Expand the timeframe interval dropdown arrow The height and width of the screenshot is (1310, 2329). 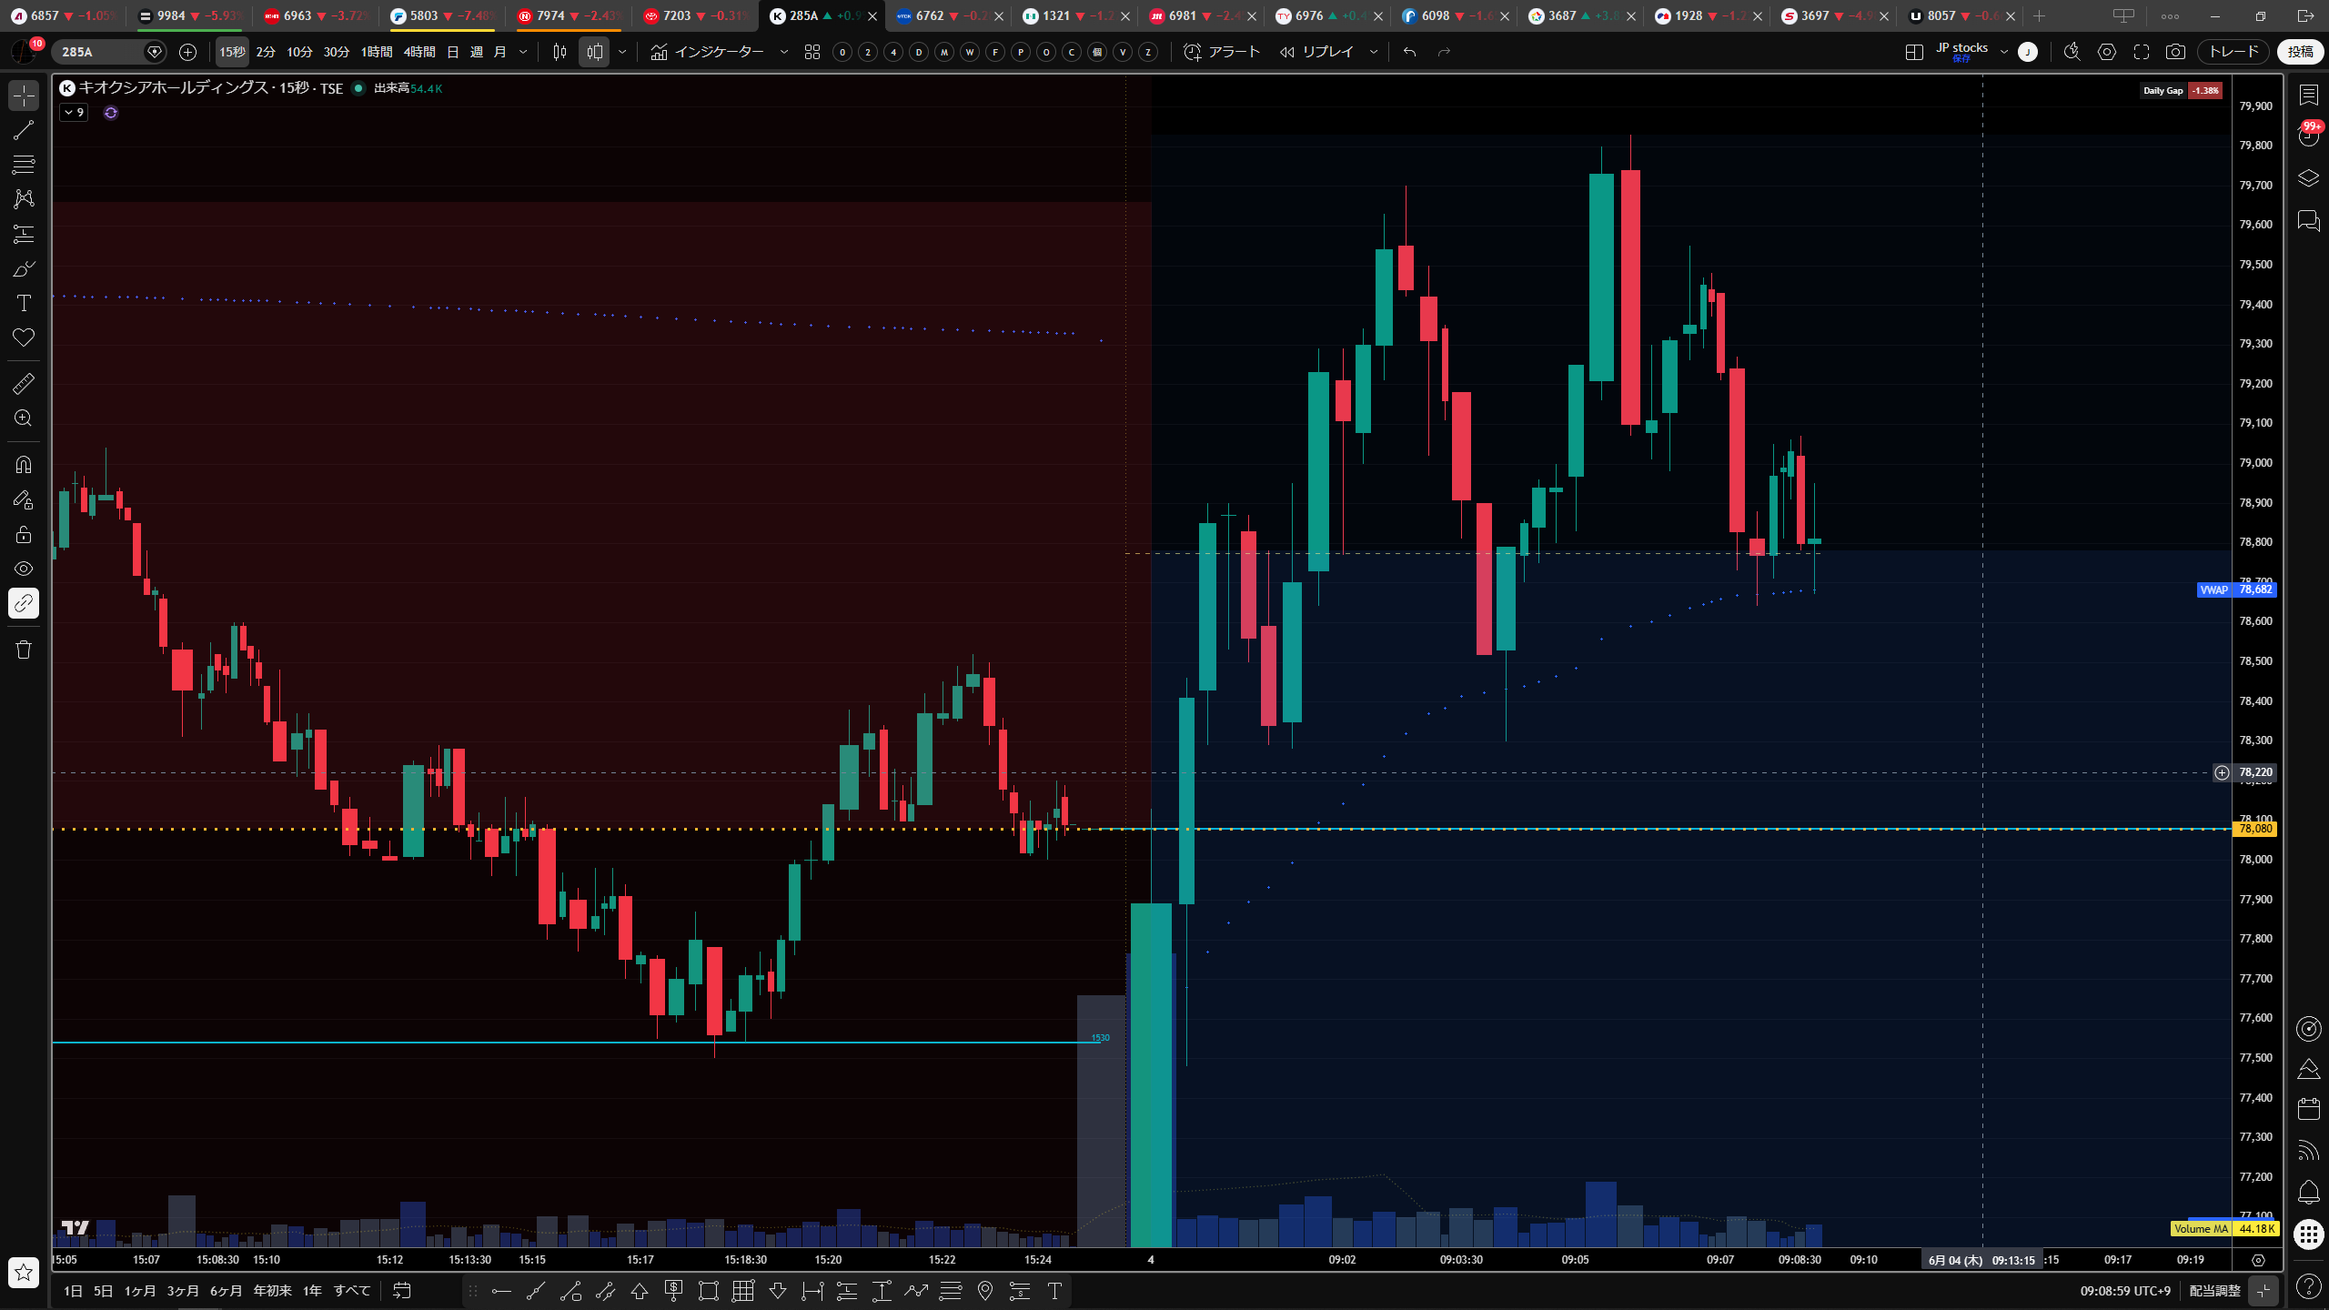(523, 52)
